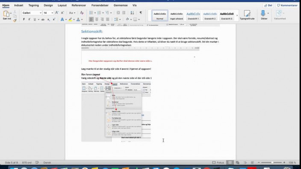Center the text
Screen dimensions: 301x169
pos(97,19)
